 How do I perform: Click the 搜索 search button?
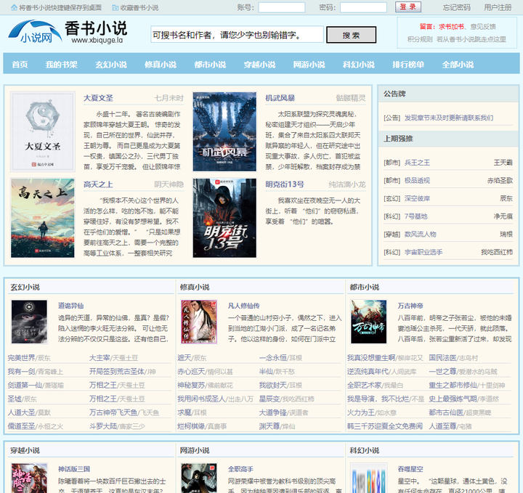(x=351, y=35)
